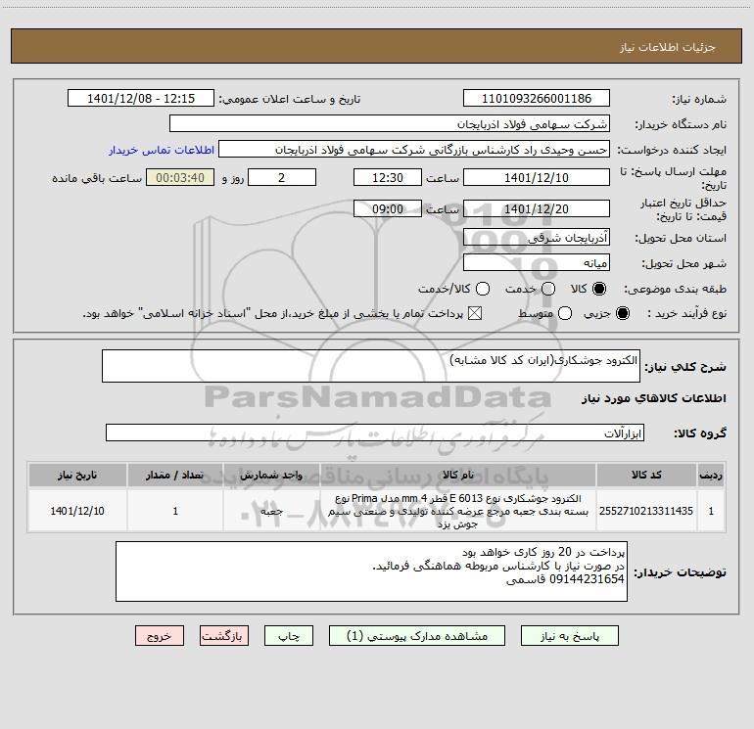Select the خدمت radio button
The height and width of the screenshot is (729, 754).
[x=548, y=289]
